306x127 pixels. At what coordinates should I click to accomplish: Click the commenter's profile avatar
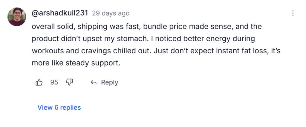pos(16,17)
